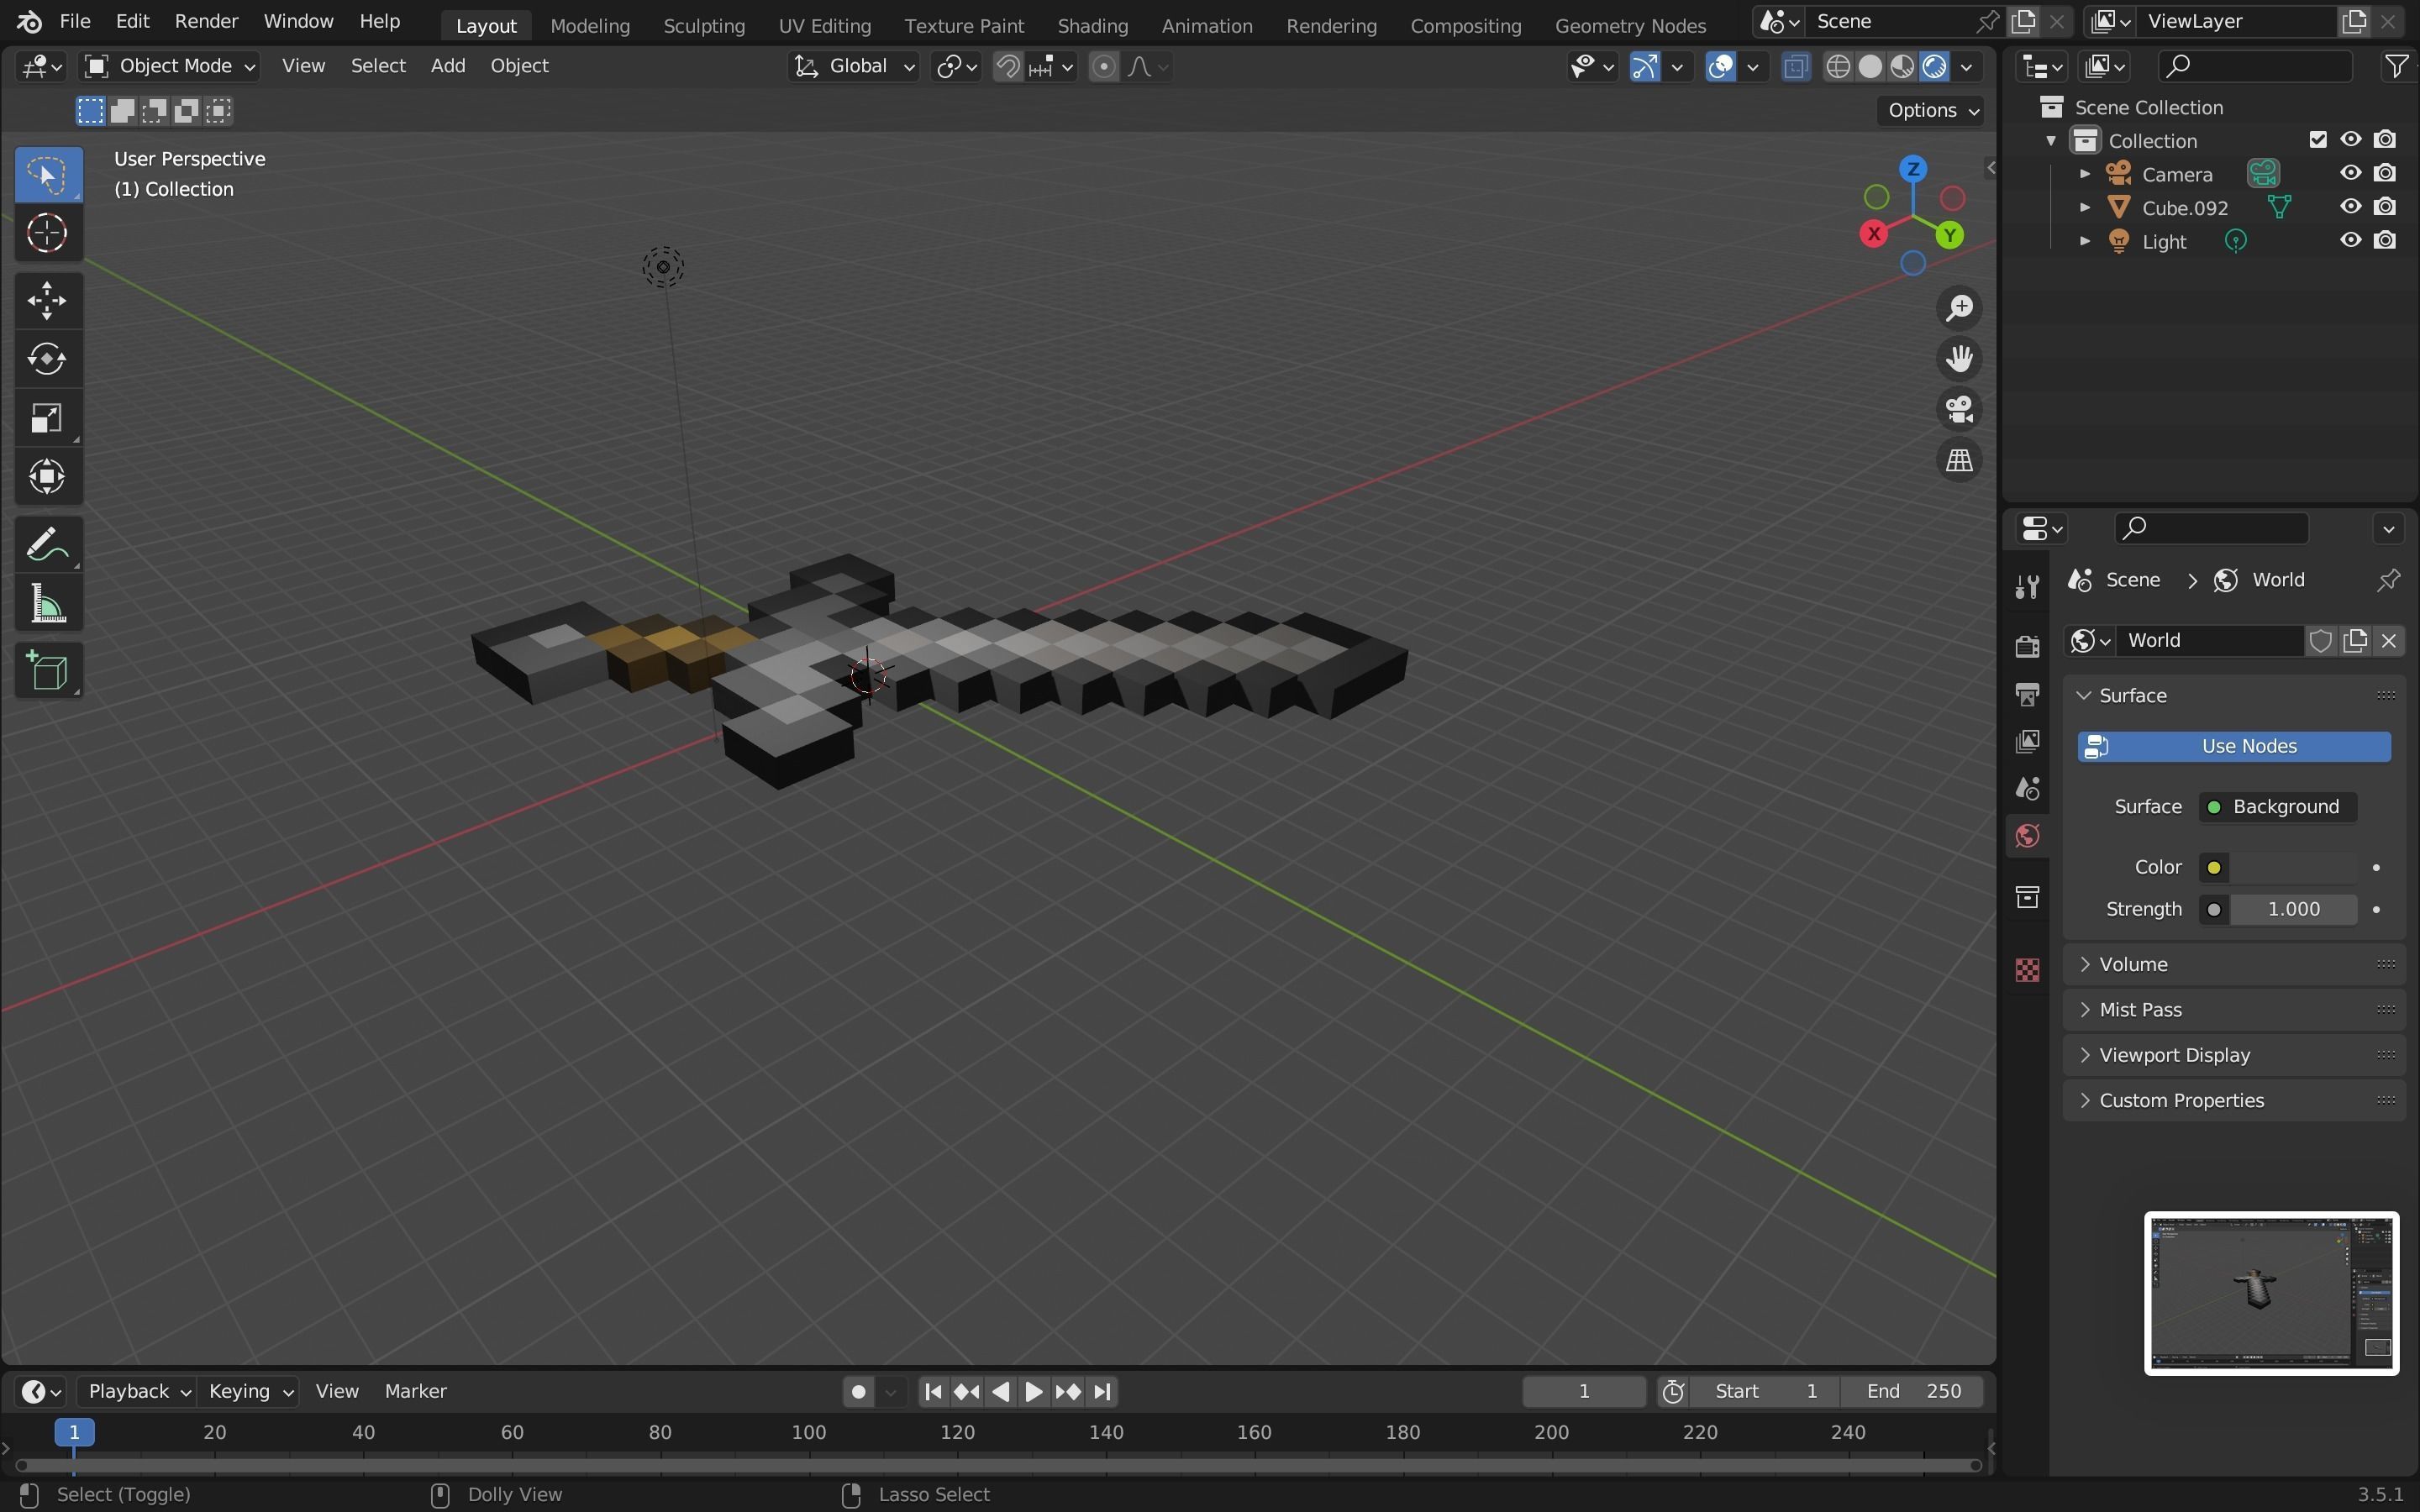The height and width of the screenshot is (1512, 2420).
Task: Select the Cursor tool in toolbar
Action: [47, 234]
